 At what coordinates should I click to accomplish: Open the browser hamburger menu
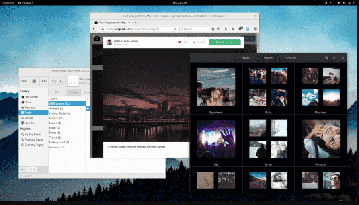pos(255,29)
